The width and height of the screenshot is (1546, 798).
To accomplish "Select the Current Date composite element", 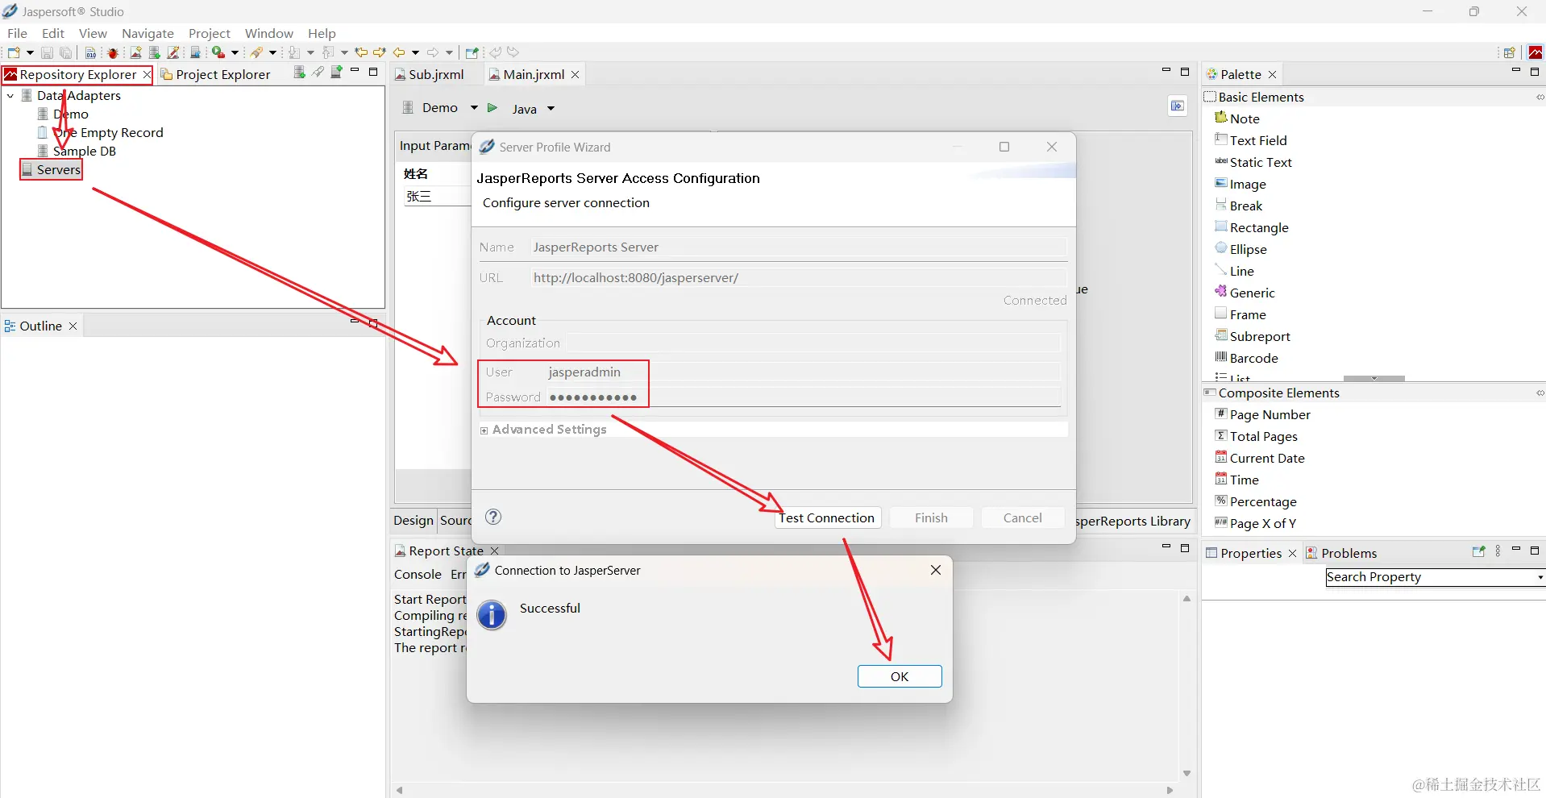I will [1260, 458].
